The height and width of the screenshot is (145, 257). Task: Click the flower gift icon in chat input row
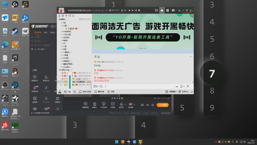[188, 86]
